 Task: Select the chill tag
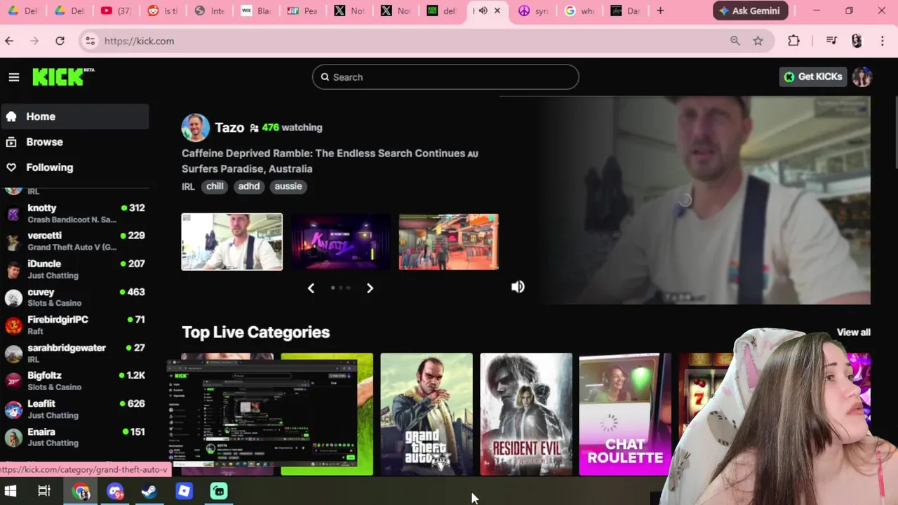pyautogui.click(x=215, y=186)
